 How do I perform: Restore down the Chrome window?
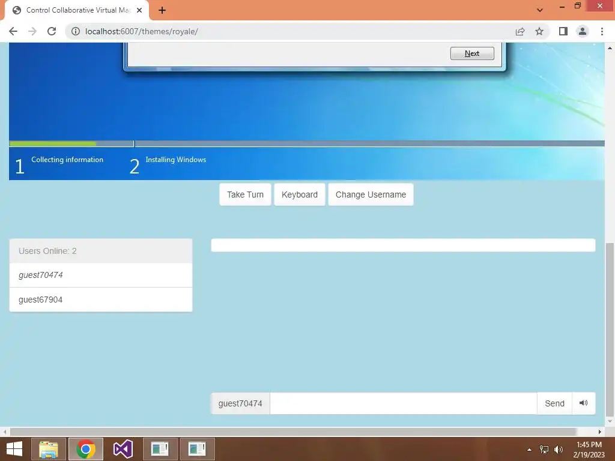coord(577,6)
